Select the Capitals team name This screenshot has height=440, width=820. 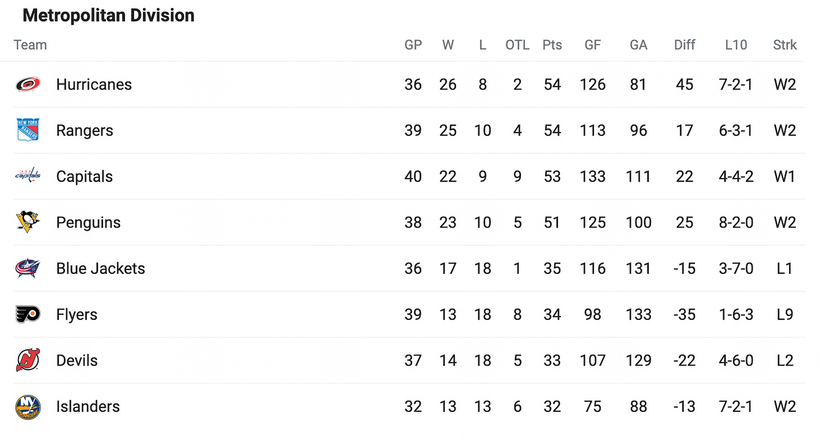(84, 176)
